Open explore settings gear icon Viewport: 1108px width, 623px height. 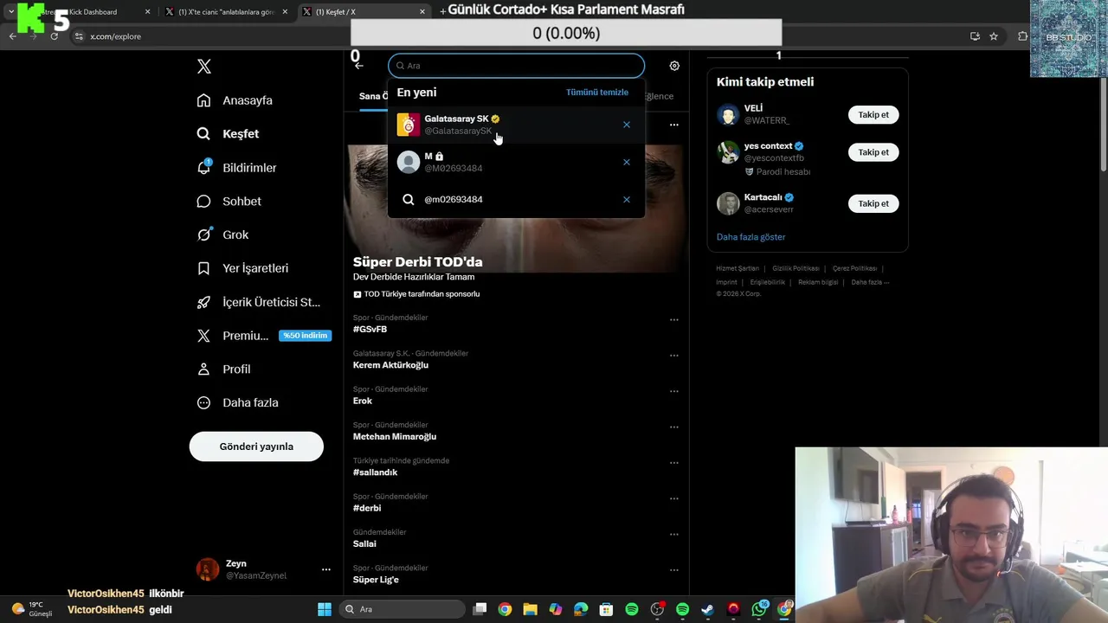[674, 66]
